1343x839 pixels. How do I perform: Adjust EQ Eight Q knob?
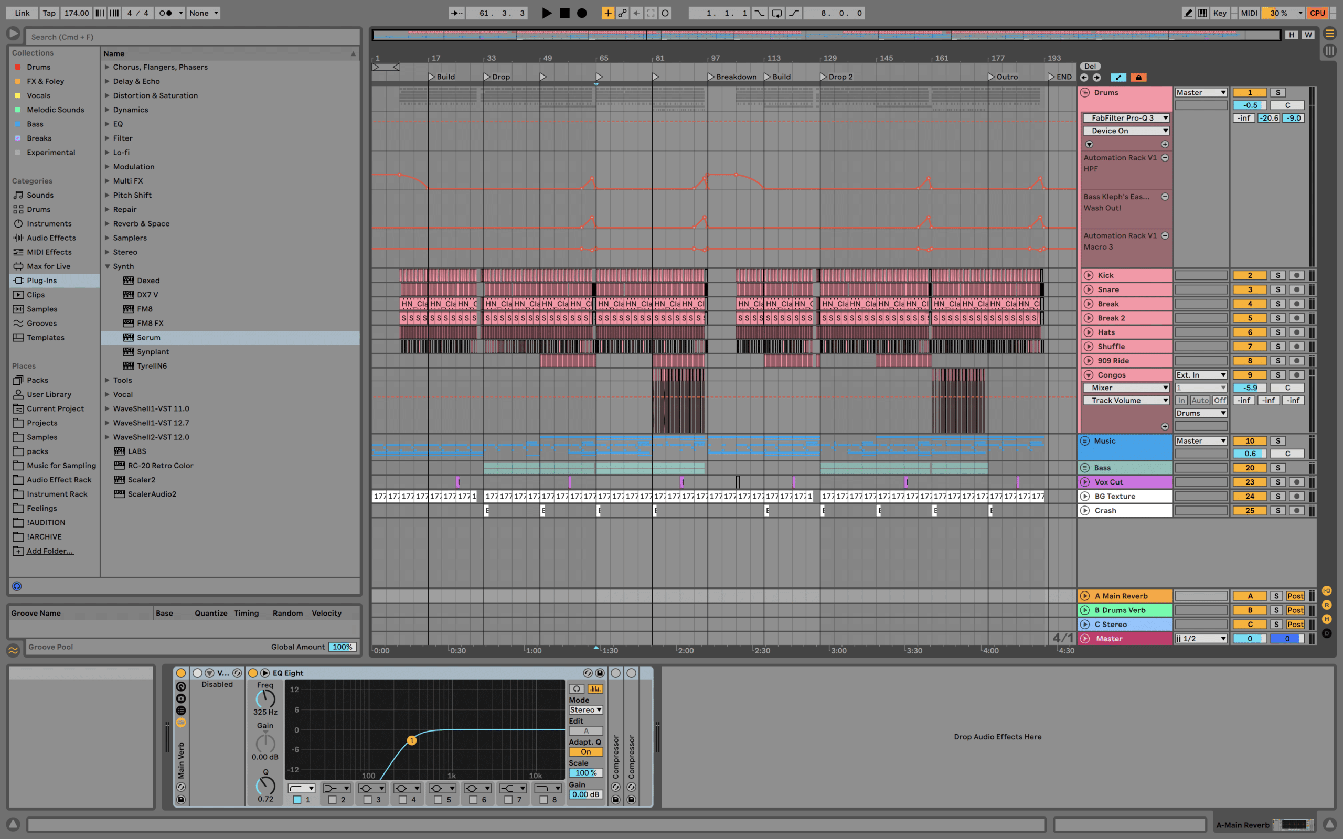[x=265, y=785]
